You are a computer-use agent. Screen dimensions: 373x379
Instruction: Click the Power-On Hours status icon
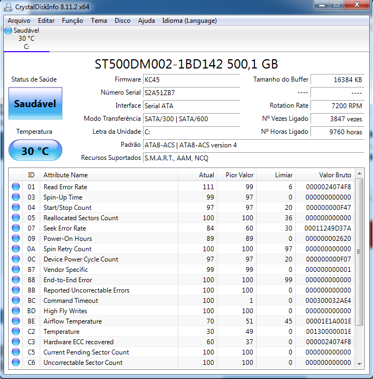[16, 238]
